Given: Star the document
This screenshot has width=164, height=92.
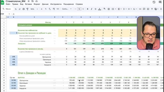Looking at the screenshot, I should 28,1.
